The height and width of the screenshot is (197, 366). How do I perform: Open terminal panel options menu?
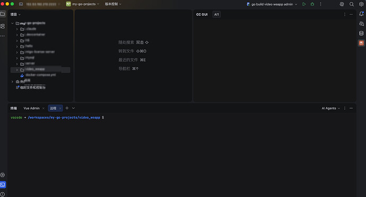[x=345, y=108]
